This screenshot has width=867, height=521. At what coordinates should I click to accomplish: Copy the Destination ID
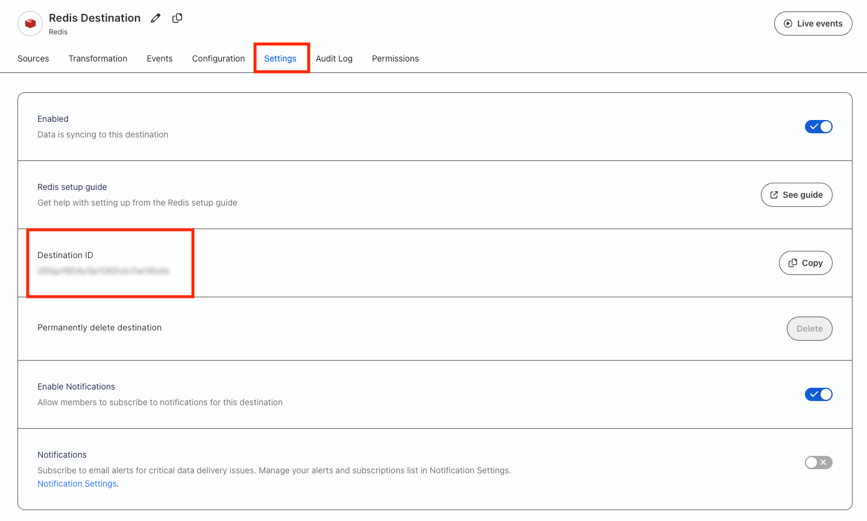coord(806,263)
